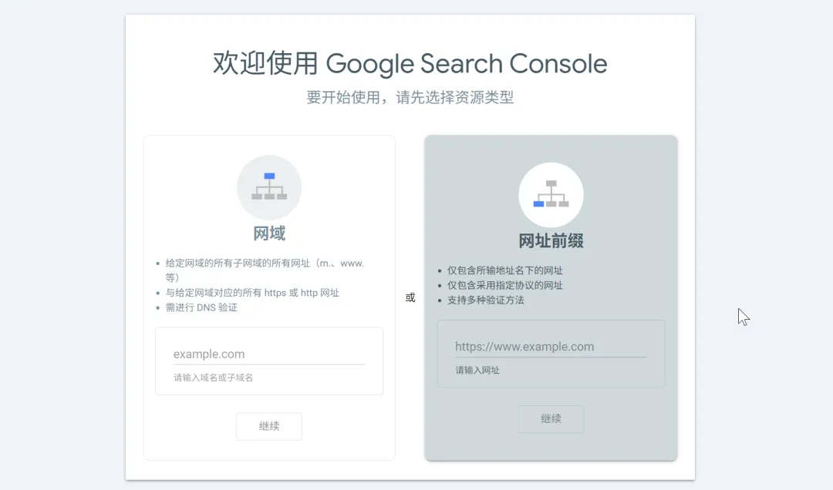
Task: Click the 请输入域名或子域名 helper text
Action: (x=214, y=378)
